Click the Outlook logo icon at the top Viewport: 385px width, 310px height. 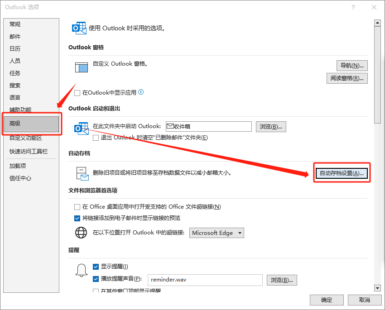pyautogui.click(x=79, y=28)
